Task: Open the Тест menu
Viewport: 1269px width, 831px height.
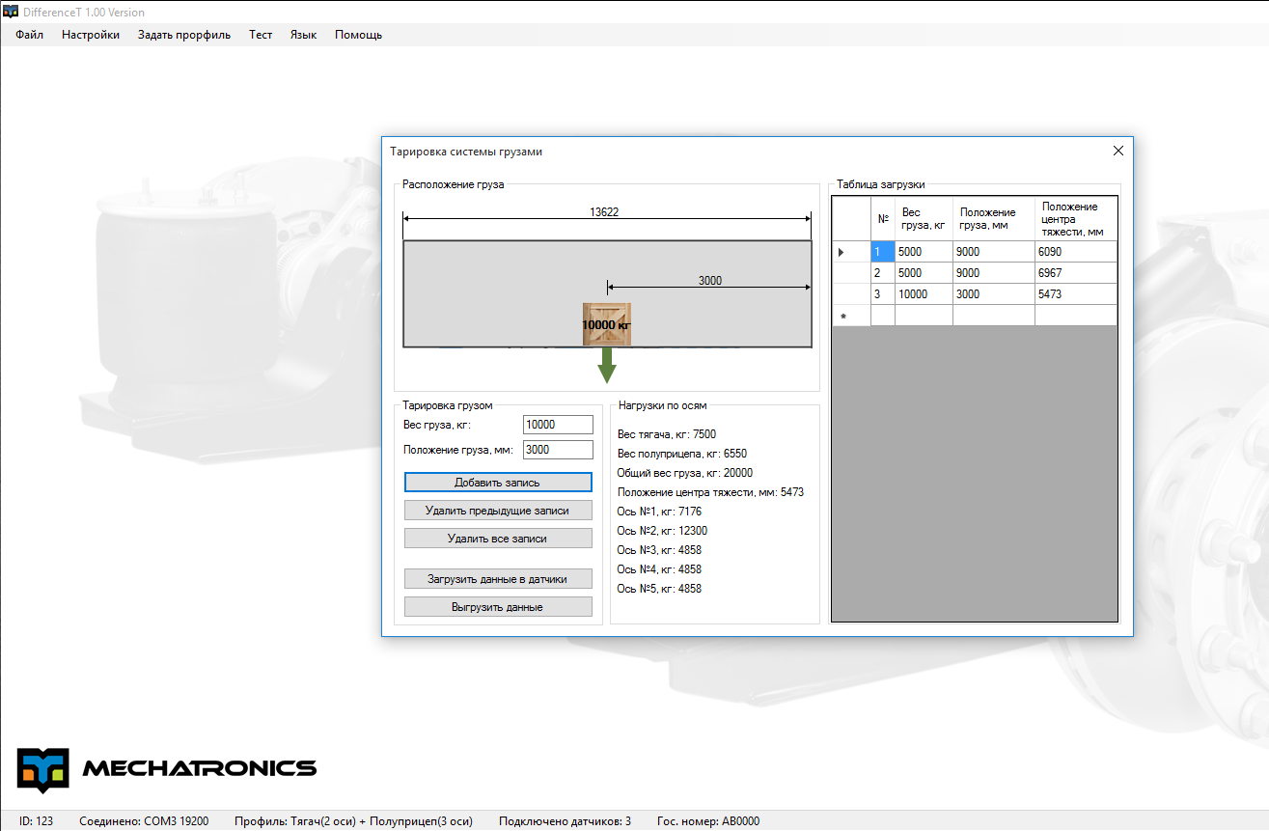Action: 261,35
